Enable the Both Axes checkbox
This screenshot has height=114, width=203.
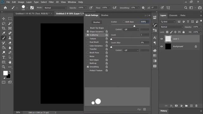tap(123, 22)
